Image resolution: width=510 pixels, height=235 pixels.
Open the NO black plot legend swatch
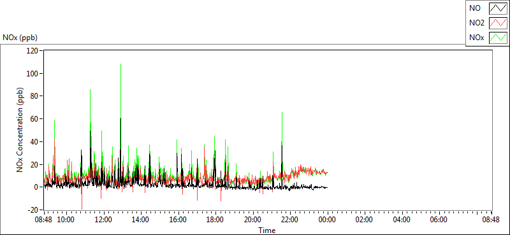[498, 8]
